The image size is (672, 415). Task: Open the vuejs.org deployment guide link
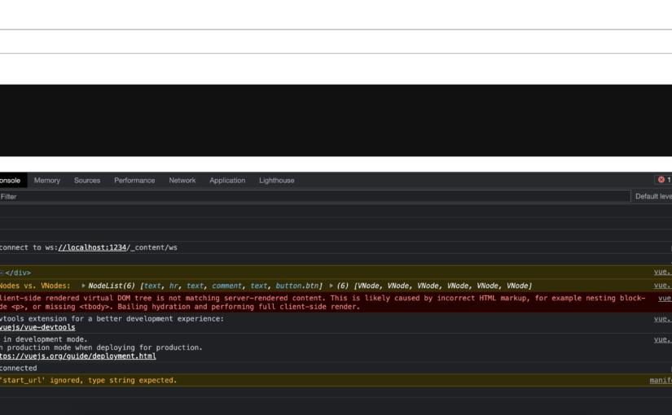(78, 356)
